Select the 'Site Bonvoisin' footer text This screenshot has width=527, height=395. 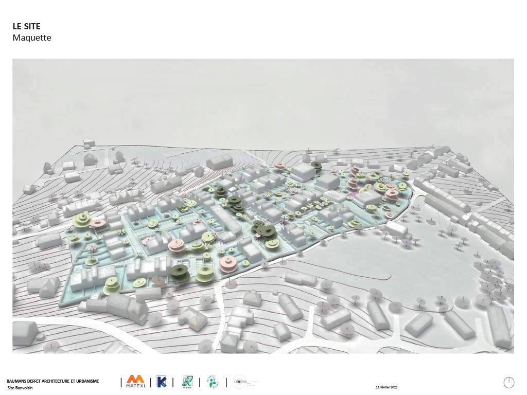(20, 388)
